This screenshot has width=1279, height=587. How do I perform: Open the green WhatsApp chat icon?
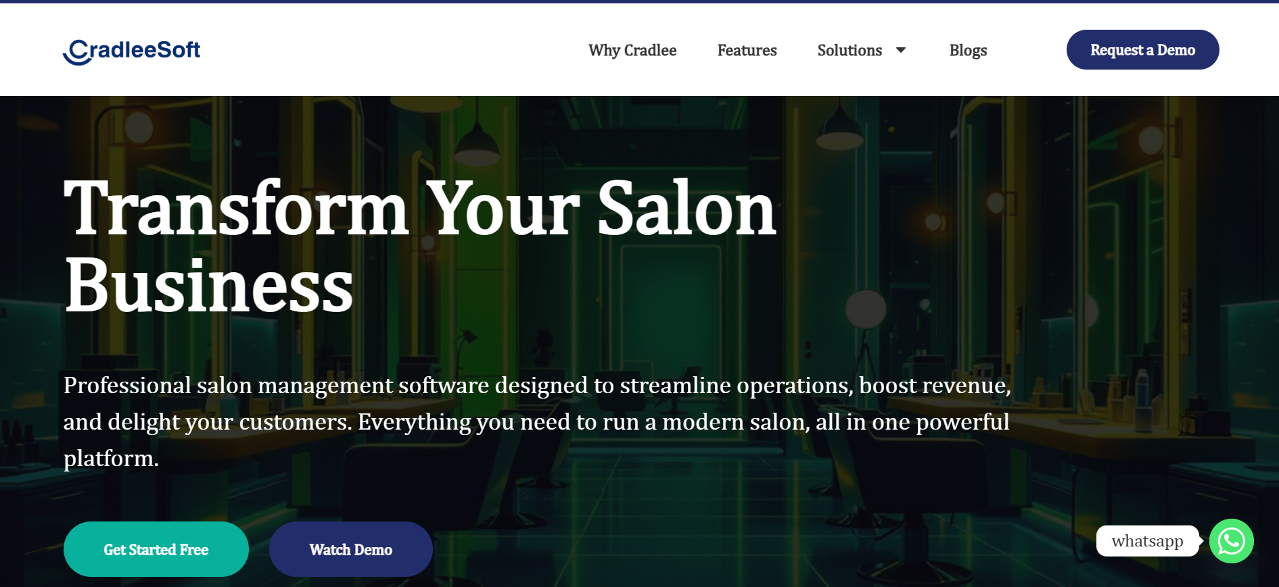[1230, 541]
